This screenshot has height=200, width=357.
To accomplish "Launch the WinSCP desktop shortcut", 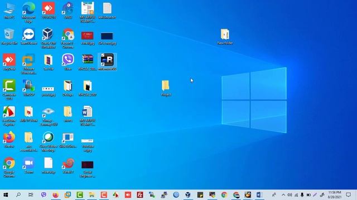I will pos(28,88).
